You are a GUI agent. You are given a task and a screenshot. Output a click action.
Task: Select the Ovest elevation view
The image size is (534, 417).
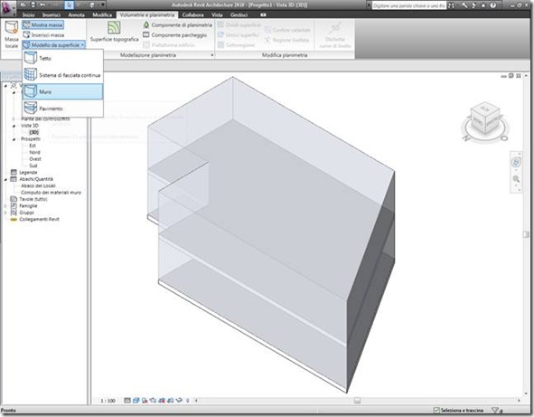coord(34,159)
